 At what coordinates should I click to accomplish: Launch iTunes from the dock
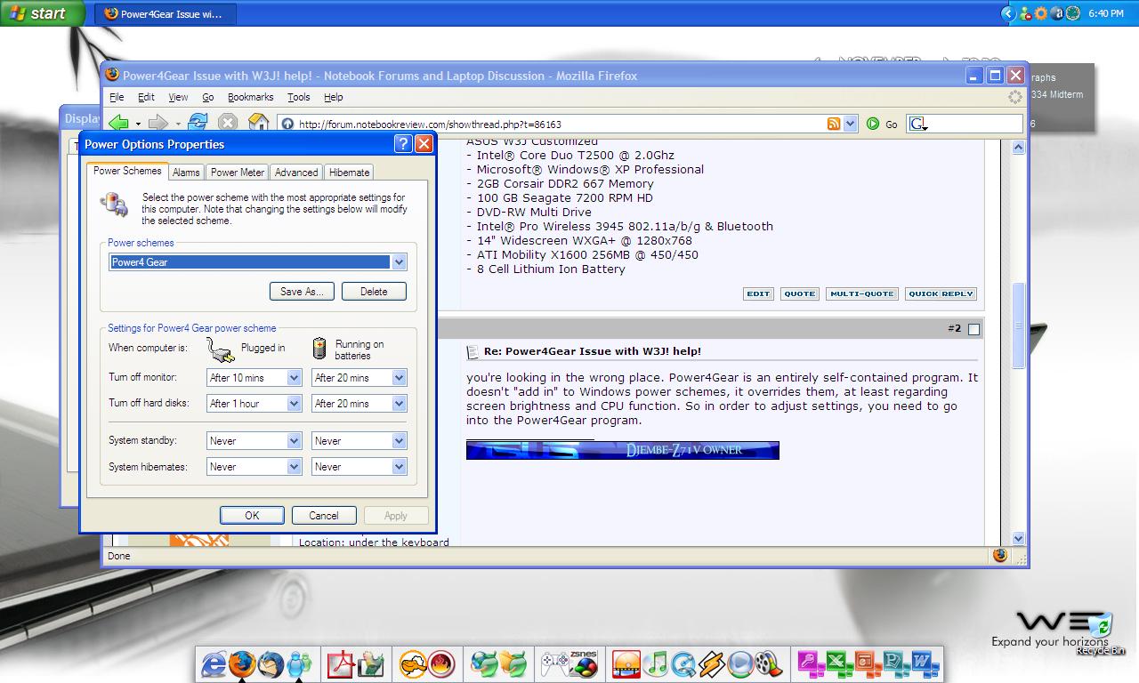pos(656,663)
